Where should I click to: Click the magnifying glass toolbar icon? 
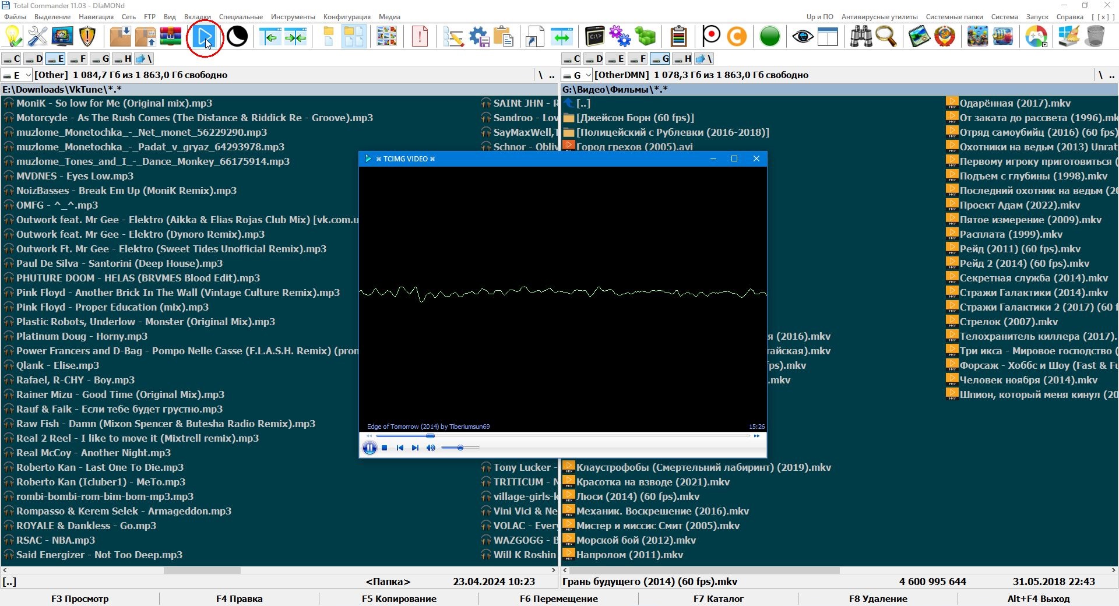pos(886,37)
